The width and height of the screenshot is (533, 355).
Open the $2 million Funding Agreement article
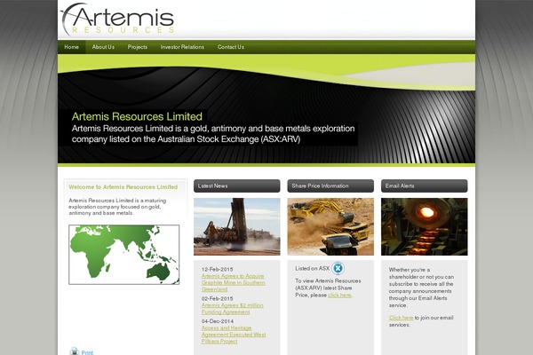tap(232, 309)
